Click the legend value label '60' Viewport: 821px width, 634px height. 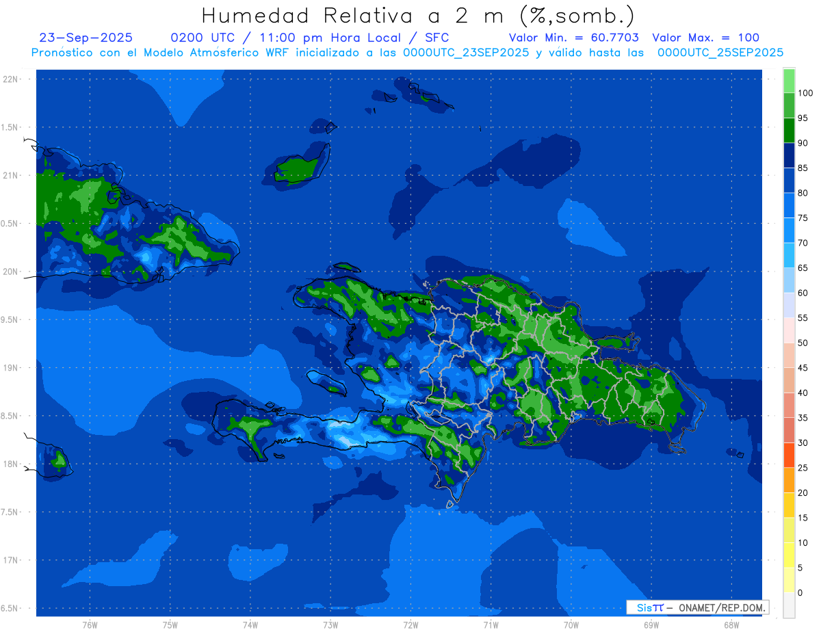click(803, 293)
